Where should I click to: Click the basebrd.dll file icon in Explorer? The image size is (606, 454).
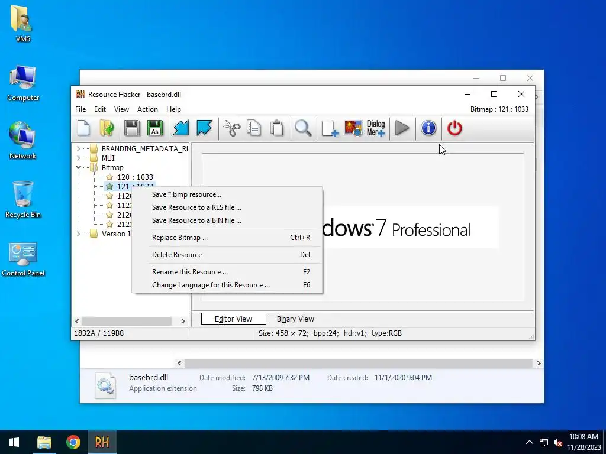tap(105, 385)
